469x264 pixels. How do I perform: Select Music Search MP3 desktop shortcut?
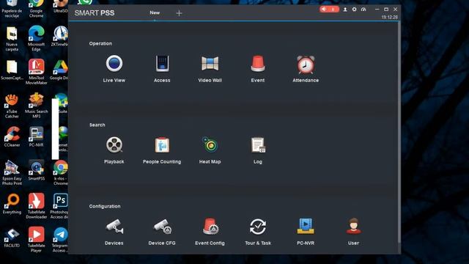pos(36,106)
